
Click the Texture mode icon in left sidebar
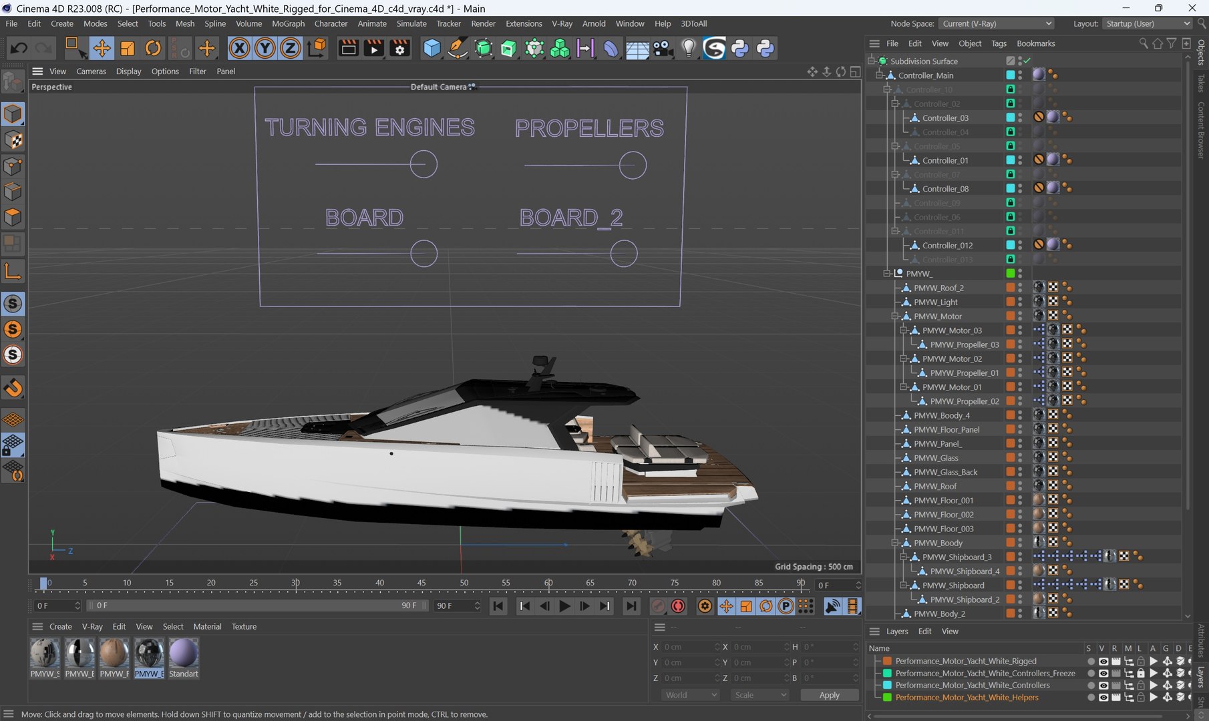13,140
